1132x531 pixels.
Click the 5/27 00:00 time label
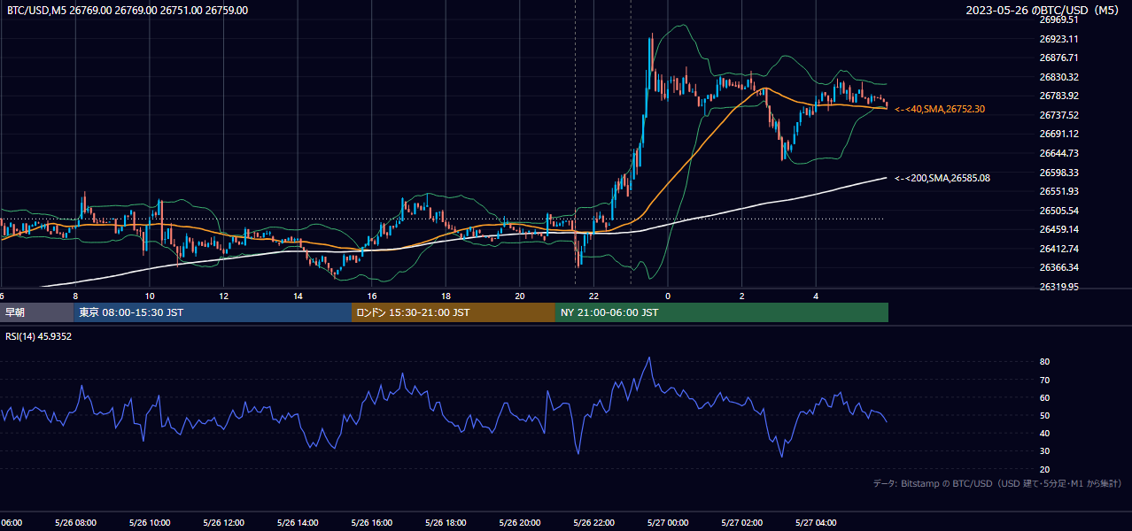pyautogui.click(x=668, y=523)
